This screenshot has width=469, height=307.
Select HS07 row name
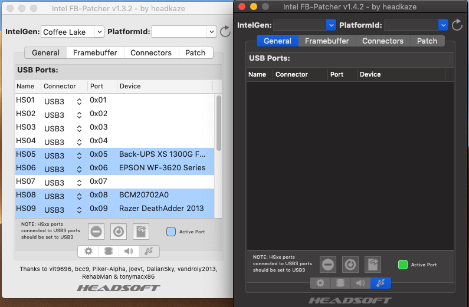[25, 181]
